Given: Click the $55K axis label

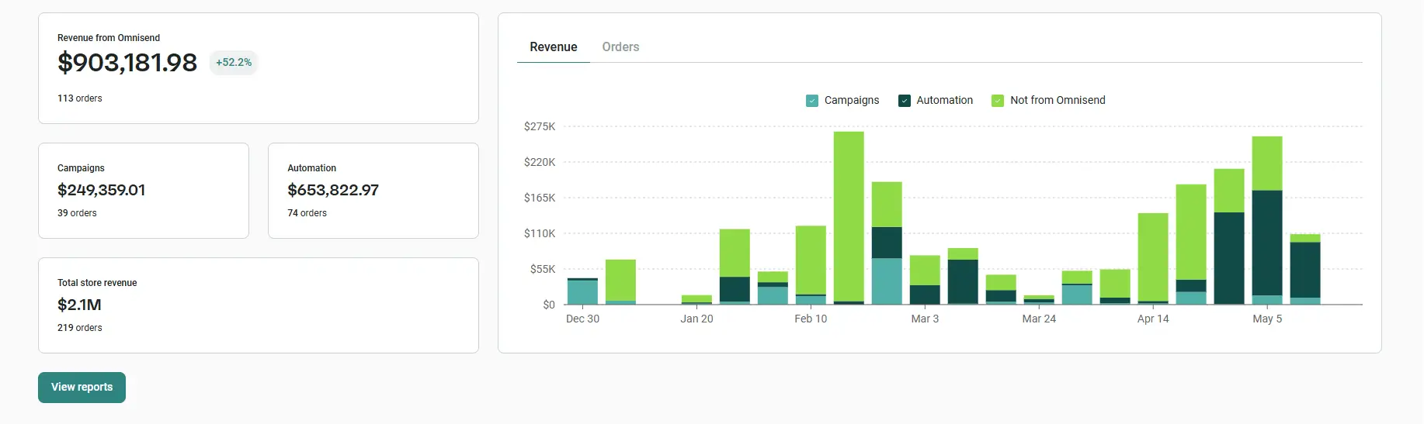Looking at the screenshot, I should pos(543,269).
